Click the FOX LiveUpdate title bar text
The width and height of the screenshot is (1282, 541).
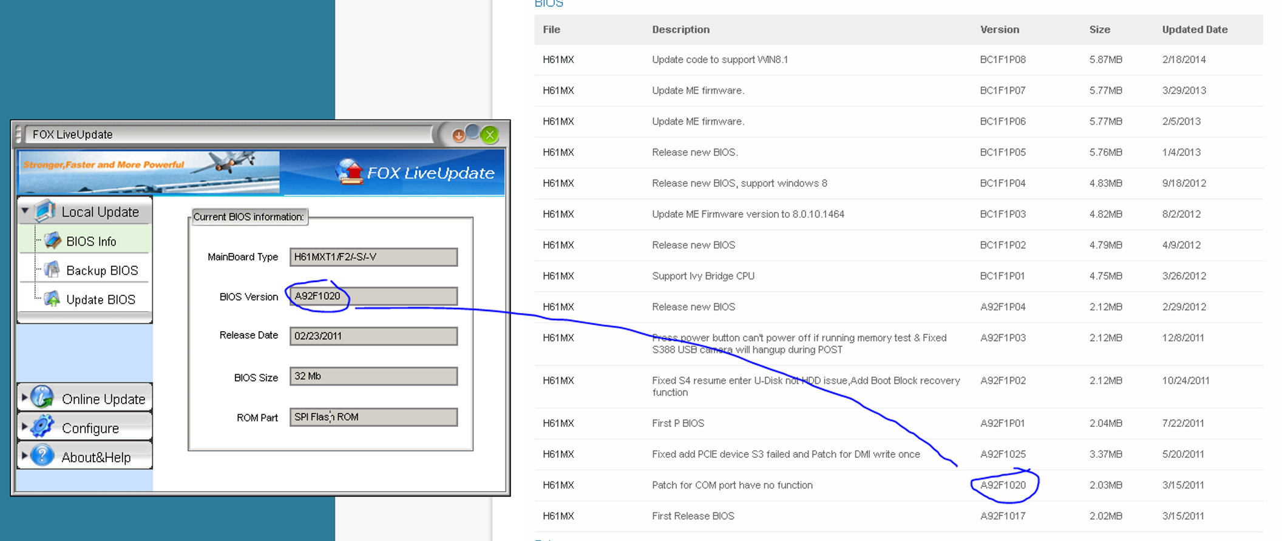(x=72, y=134)
